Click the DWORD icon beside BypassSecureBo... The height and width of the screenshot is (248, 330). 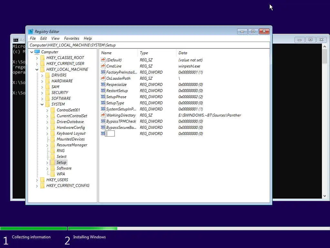point(103,127)
